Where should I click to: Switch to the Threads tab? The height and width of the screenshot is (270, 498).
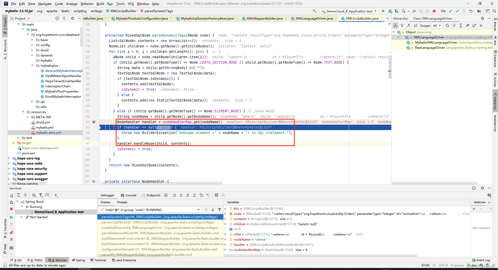[122, 202]
